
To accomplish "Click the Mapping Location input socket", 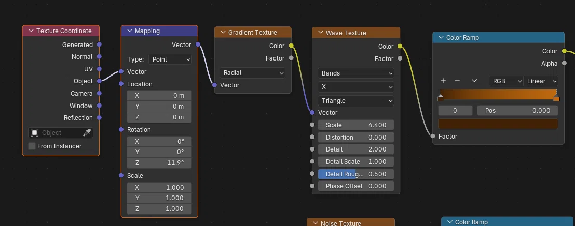I will [121, 84].
